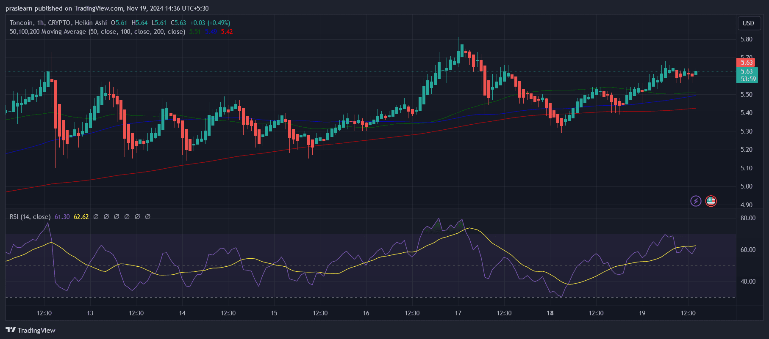Click the praslearn published header text
Viewport: 769px width, 339px height.
[x=107, y=8]
